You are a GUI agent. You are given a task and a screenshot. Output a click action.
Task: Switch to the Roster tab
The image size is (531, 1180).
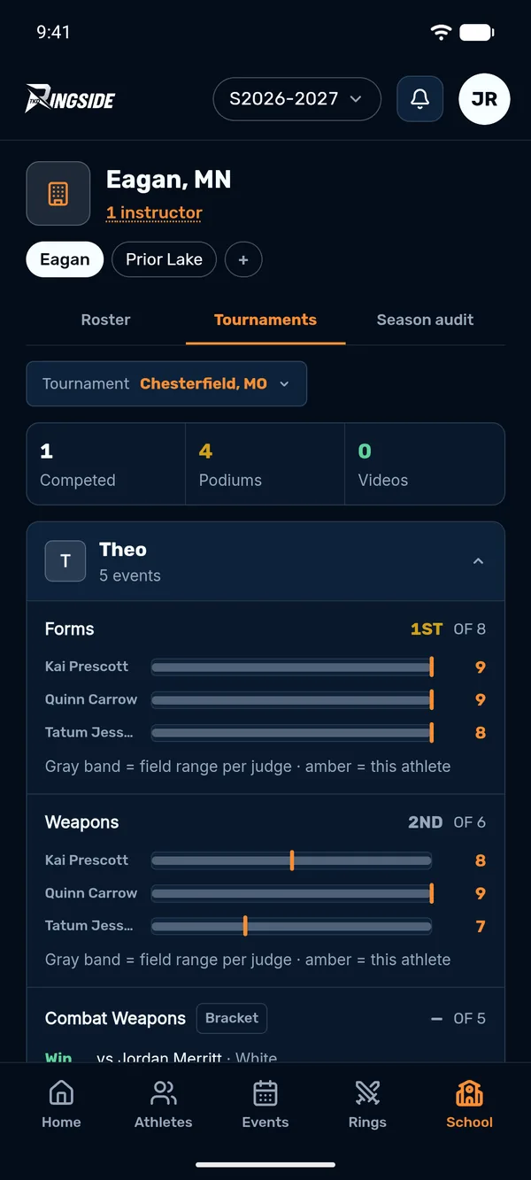click(x=105, y=320)
